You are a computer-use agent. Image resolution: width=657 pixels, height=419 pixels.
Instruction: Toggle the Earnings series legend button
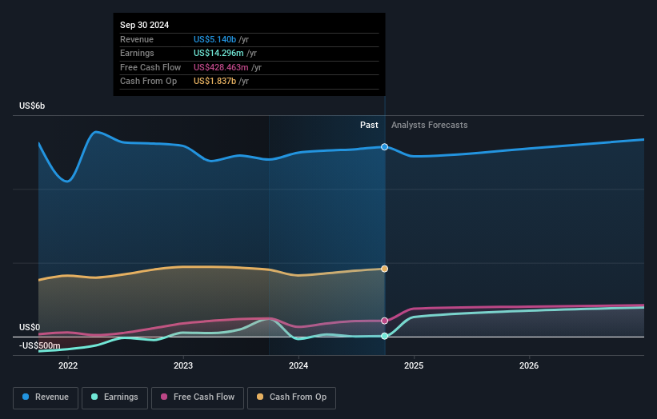[114, 397]
